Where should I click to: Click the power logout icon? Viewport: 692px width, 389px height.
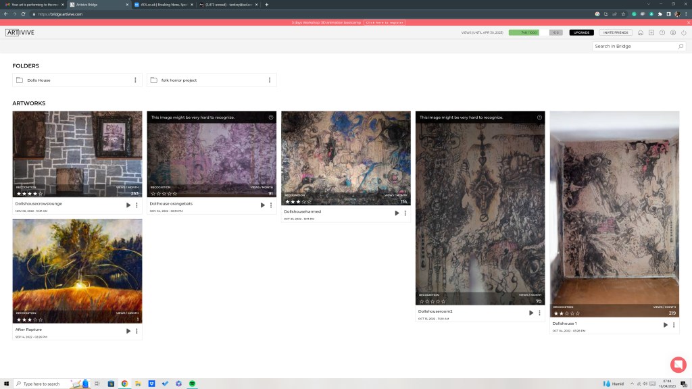684,32
